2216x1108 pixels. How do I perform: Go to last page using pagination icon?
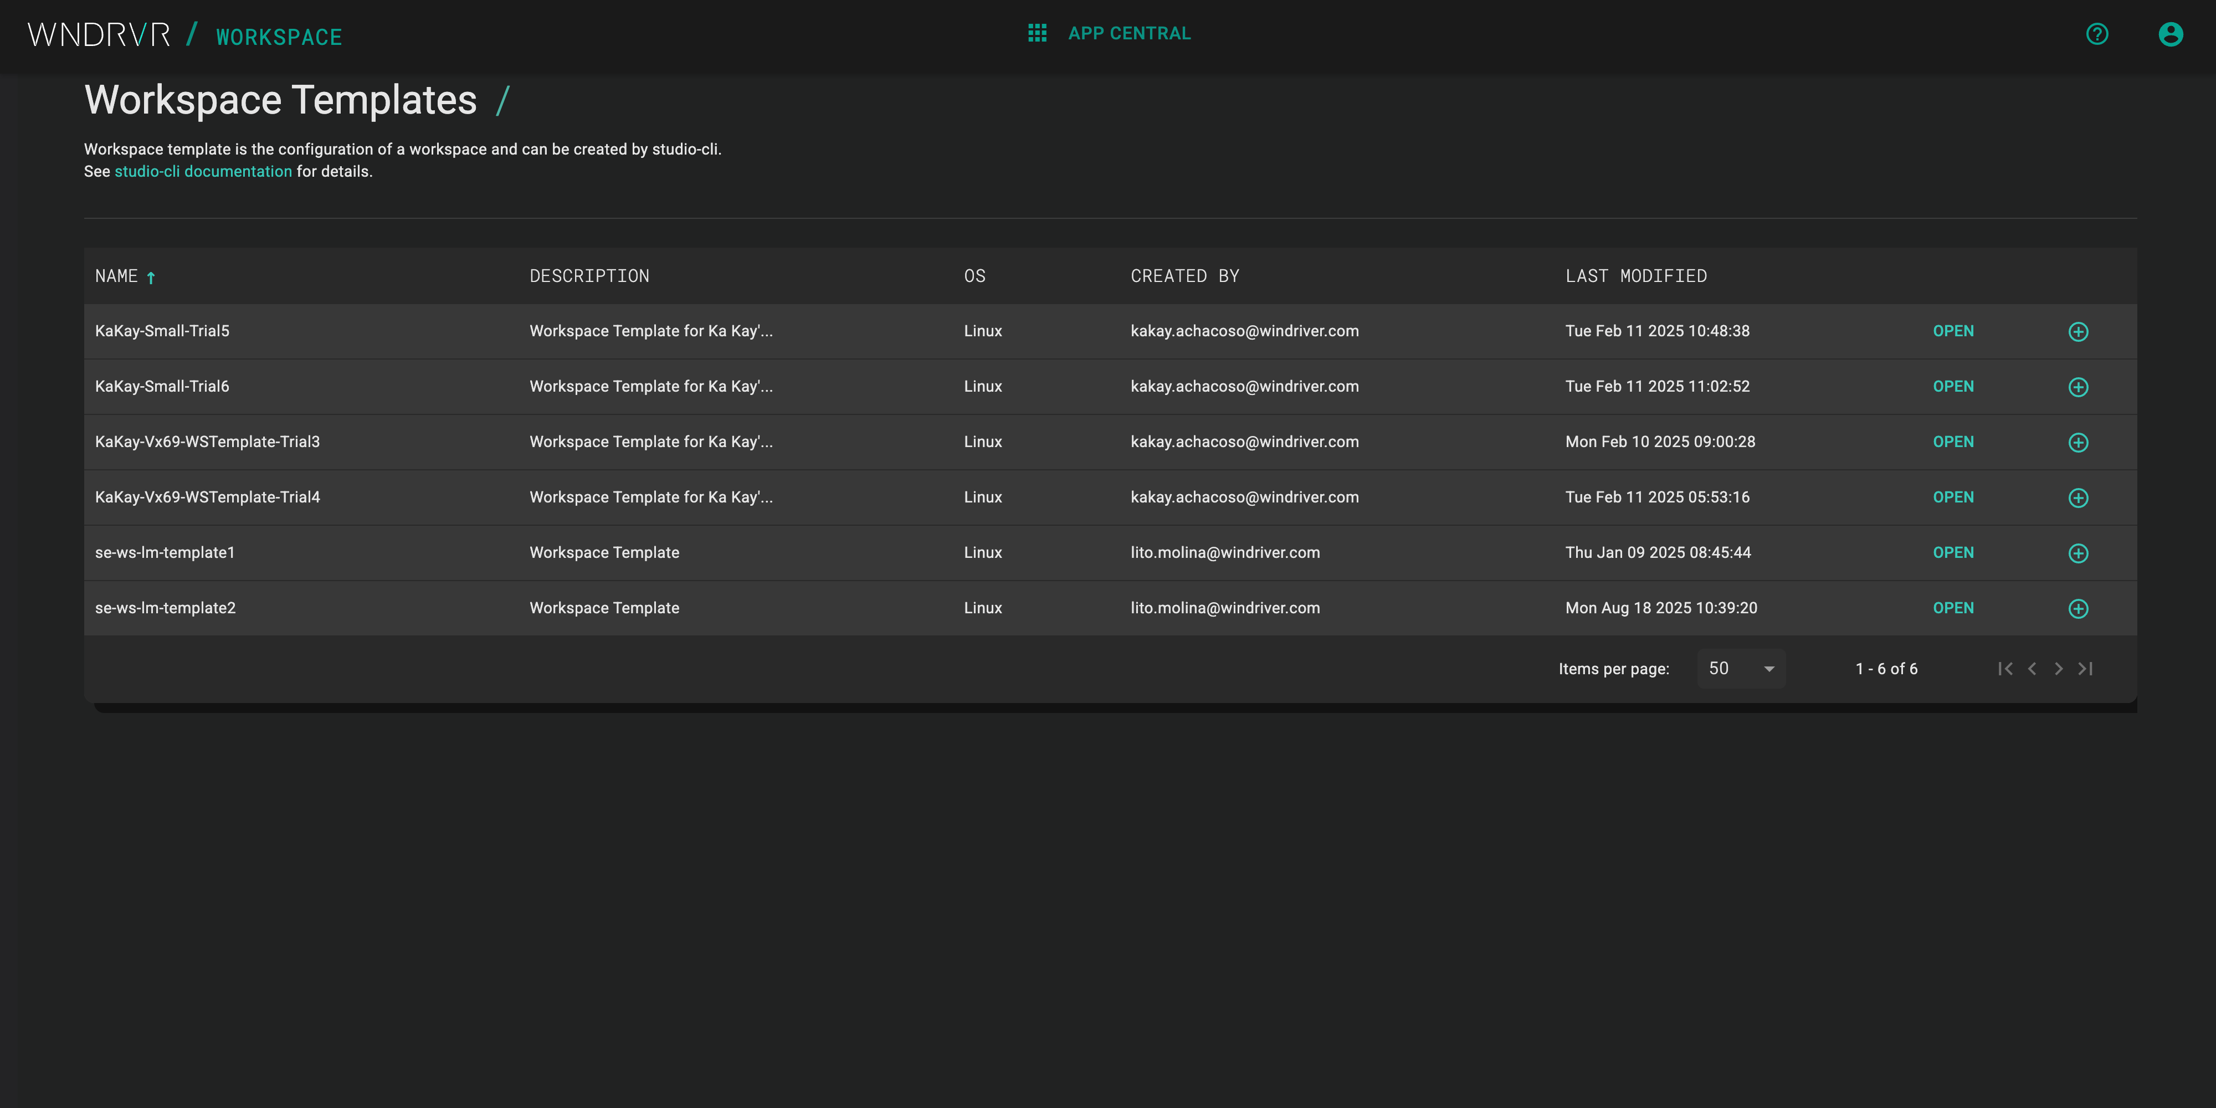pos(2086,669)
